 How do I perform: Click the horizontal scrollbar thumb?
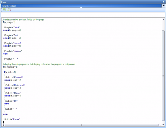pos(82,125)
